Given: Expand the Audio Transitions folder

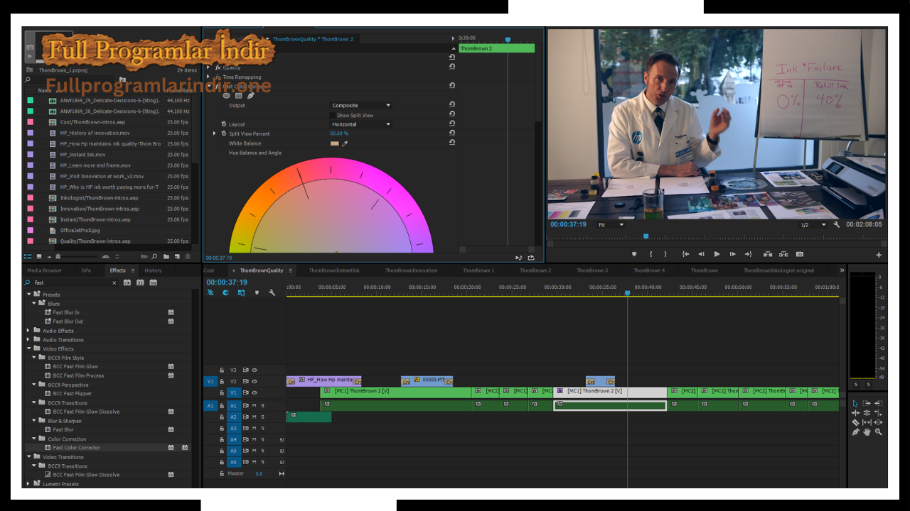Looking at the screenshot, I should pyautogui.click(x=28, y=340).
